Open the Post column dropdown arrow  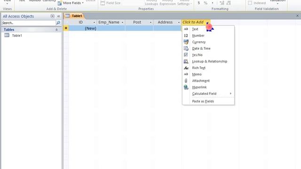pyautogui.click(x=150, y=23)
